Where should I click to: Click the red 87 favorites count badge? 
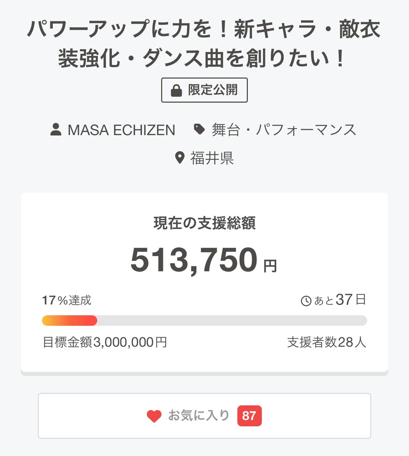coord(249,416)
